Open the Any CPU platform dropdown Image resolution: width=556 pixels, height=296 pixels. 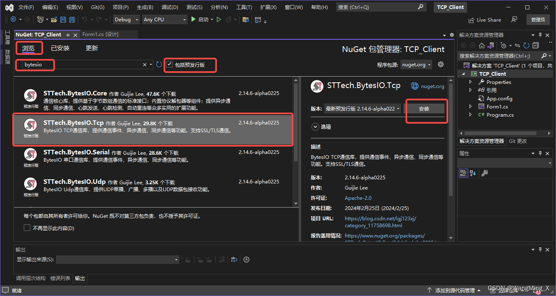[x=165, y=19]
